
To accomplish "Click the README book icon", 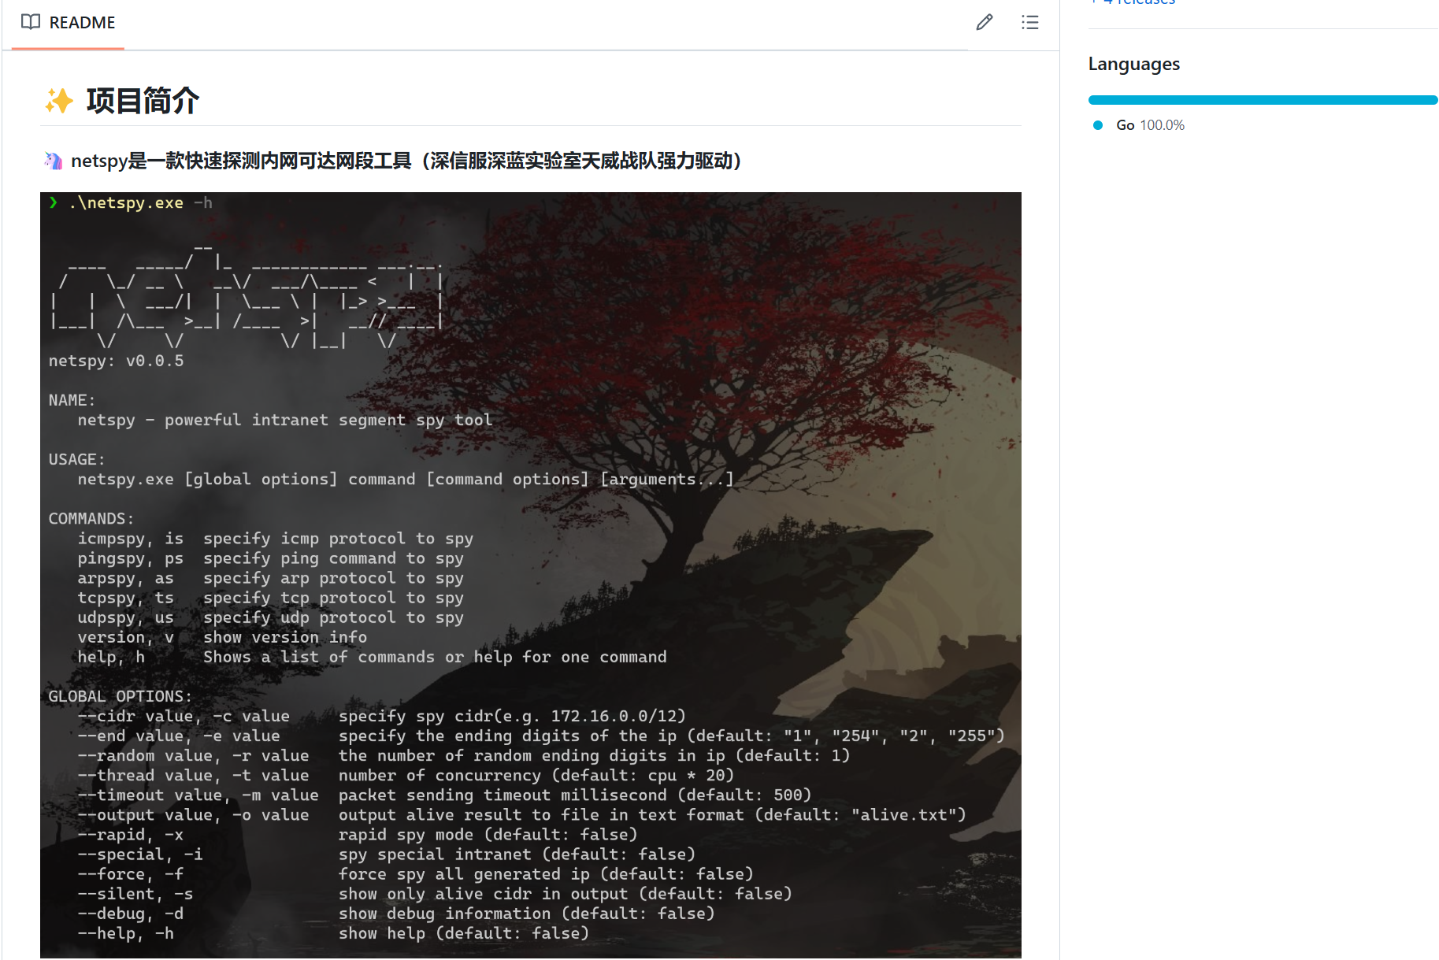I will pyautogui.click(x=31, y=22).
